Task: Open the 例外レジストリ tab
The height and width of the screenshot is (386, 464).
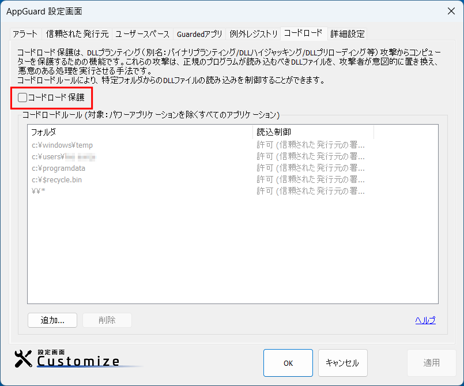Action: tap(254, 33)
